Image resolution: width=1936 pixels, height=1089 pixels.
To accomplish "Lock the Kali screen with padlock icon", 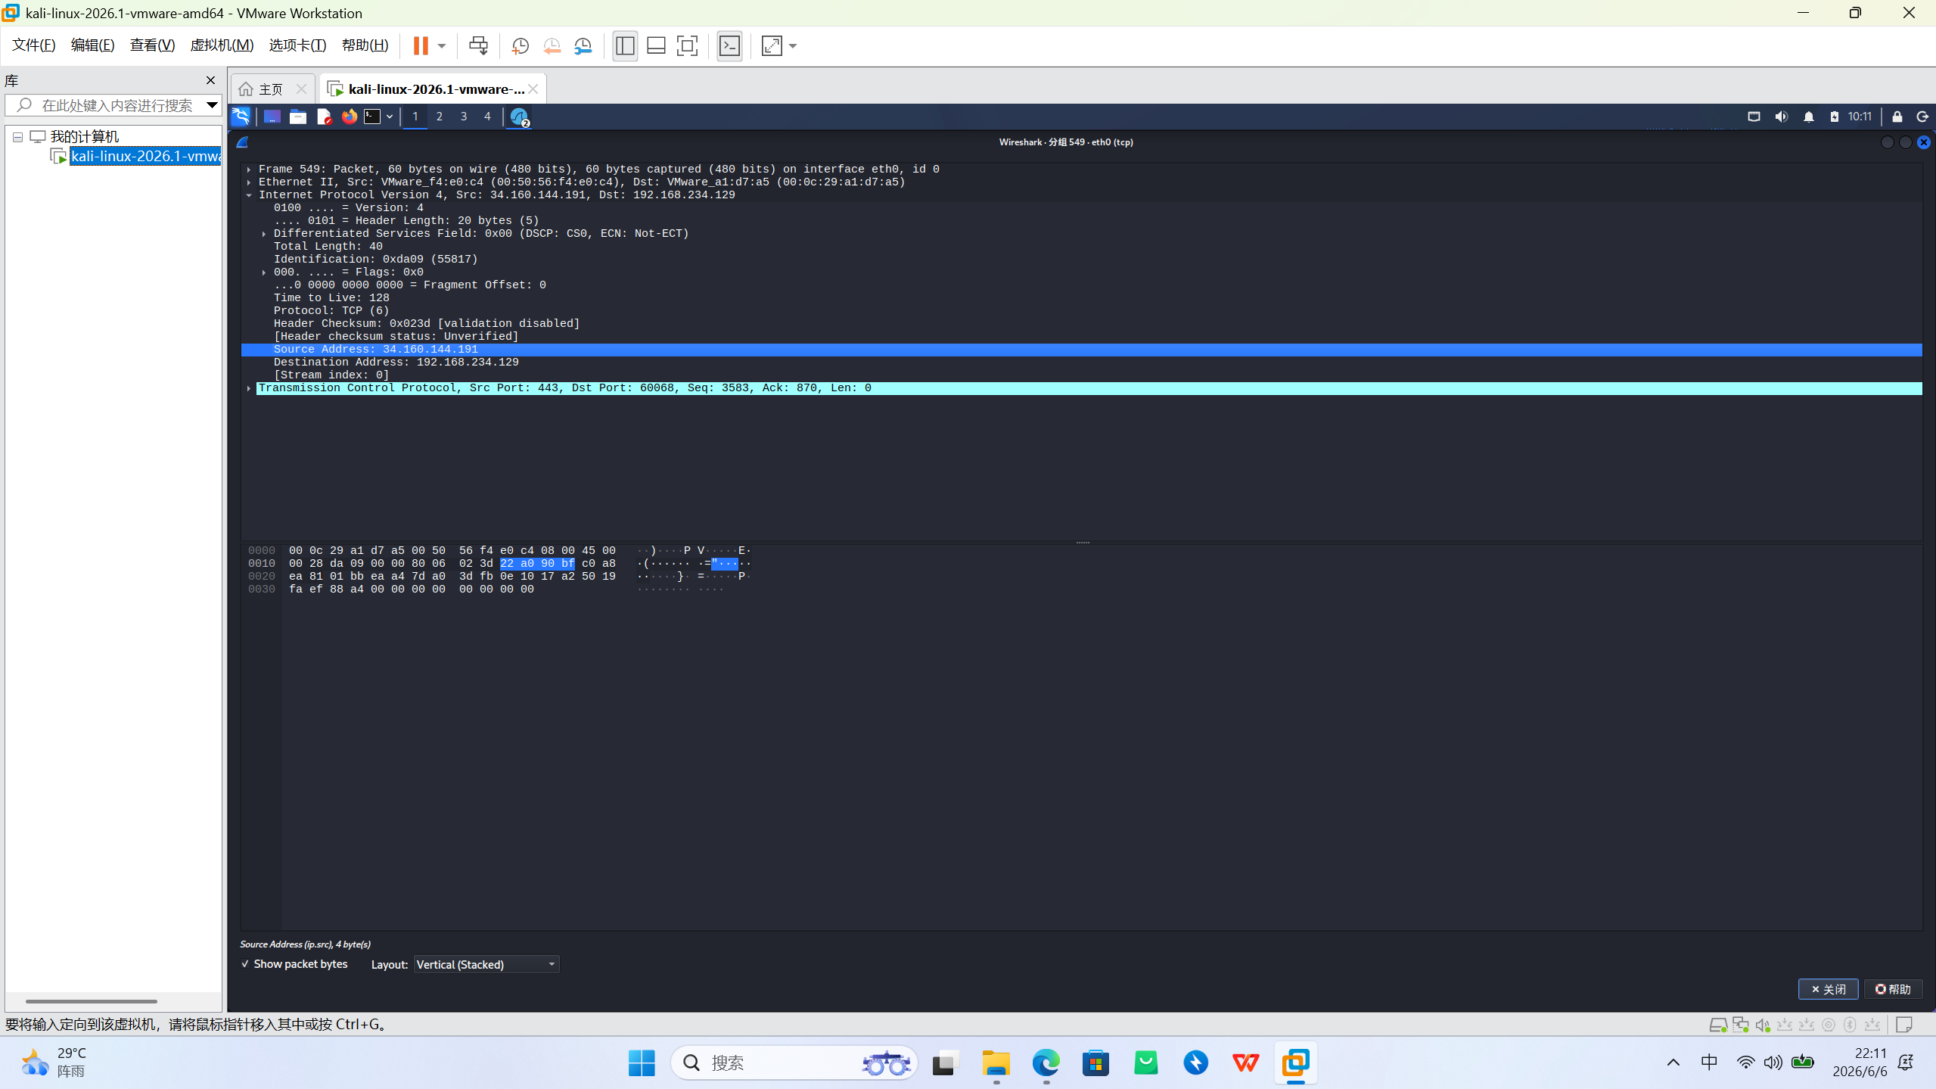I will (1897, 117).
